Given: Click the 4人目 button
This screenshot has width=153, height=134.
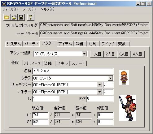Looking at the screenshot, I should 138,54.
